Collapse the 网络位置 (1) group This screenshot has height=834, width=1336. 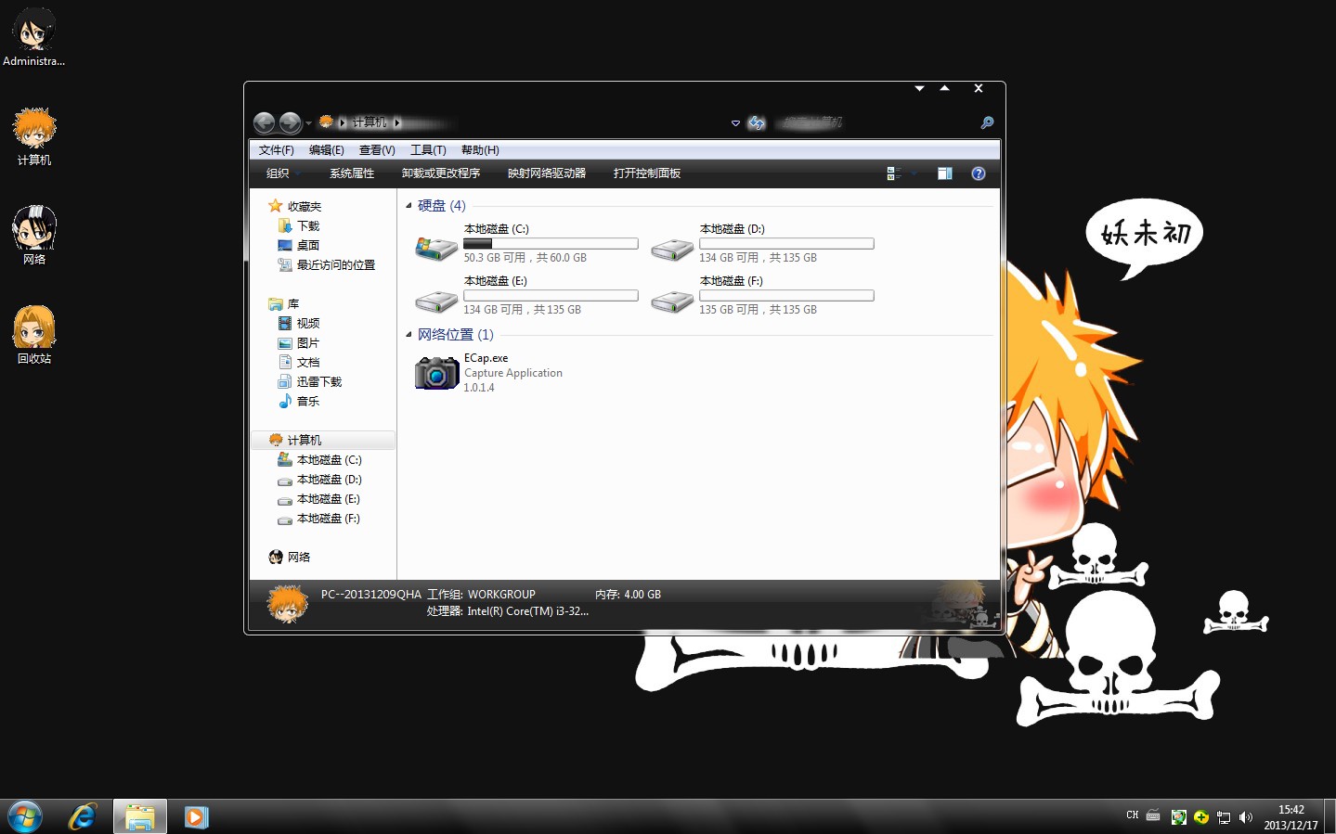click(x=409, y=335)
